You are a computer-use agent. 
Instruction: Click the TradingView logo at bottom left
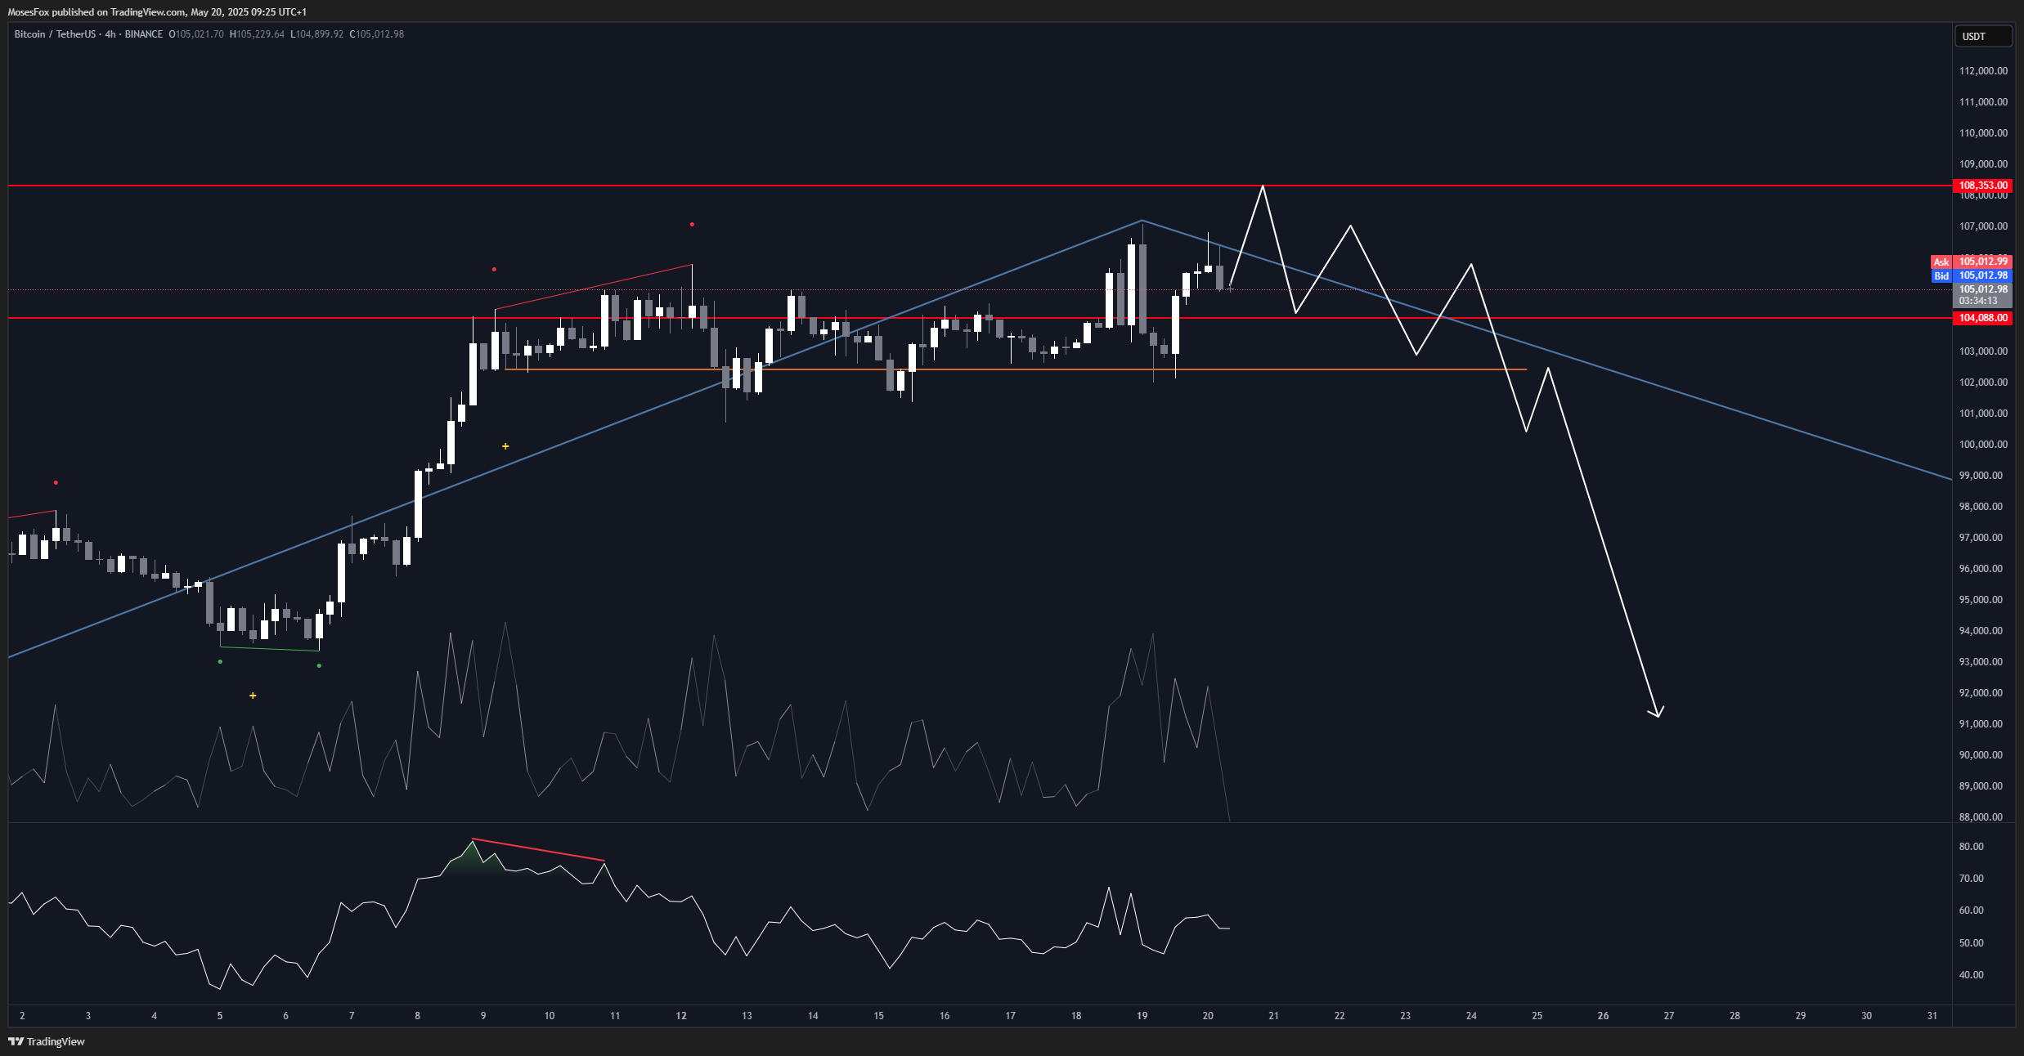coord(47,1041)
